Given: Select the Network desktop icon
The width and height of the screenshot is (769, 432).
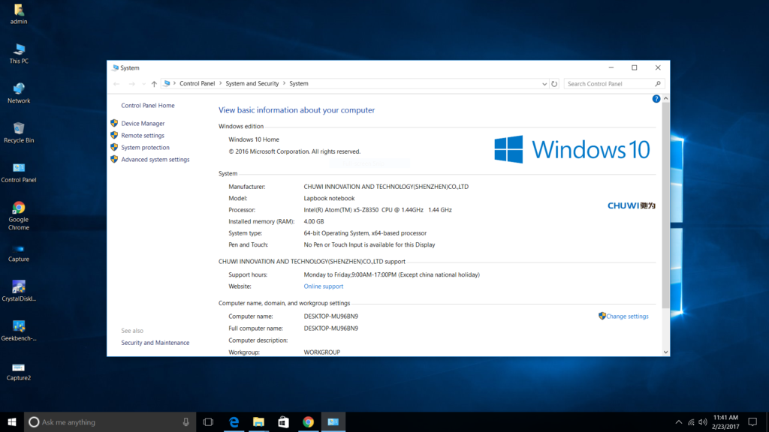Looking at the screenshot, I should [19, 93].
